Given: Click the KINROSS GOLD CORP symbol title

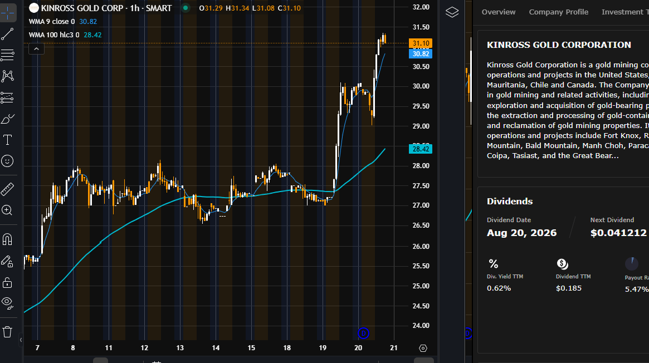Looking at the screenshot, I should click(x=82, y=8).
